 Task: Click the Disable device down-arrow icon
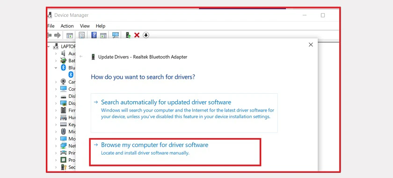146,35
